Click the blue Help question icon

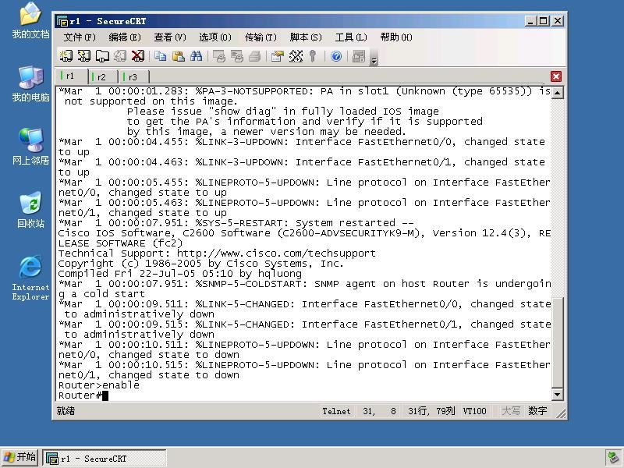[336, 56]
